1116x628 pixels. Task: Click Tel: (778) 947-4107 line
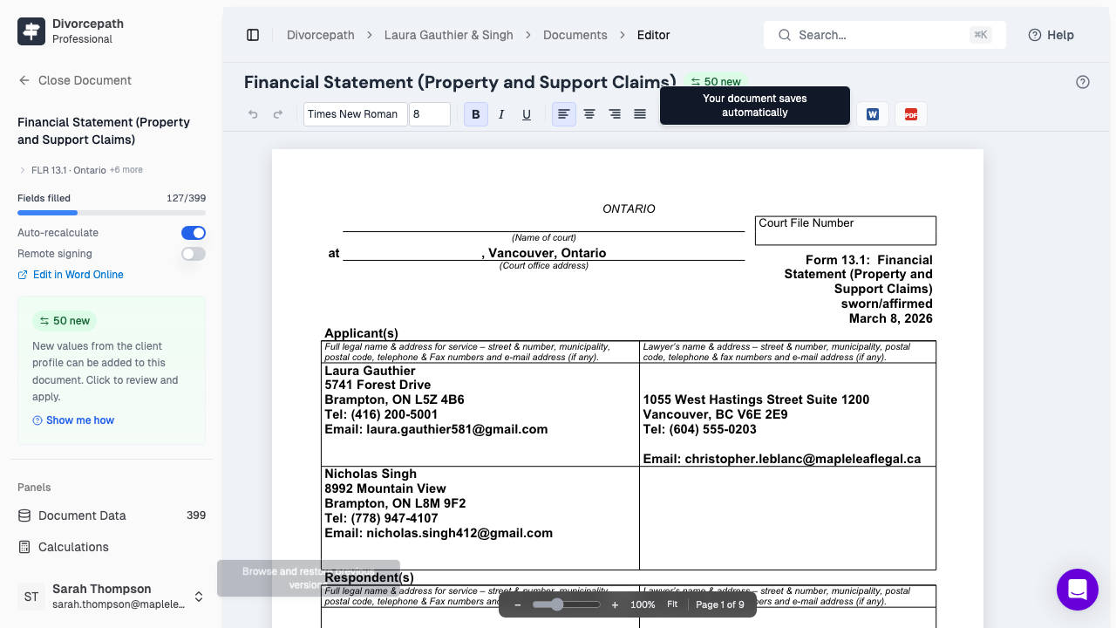tap(381, 518)
